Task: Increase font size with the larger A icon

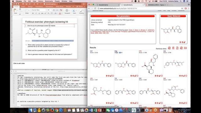Action: click(54, 10)
